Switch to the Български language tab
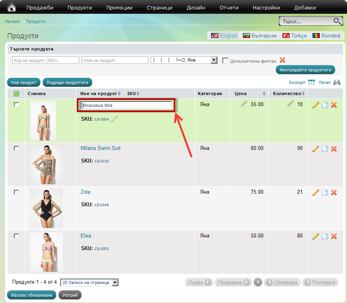The height and width of the screenshot is (303, 347). pyautogui.click(x=260, y=36)
